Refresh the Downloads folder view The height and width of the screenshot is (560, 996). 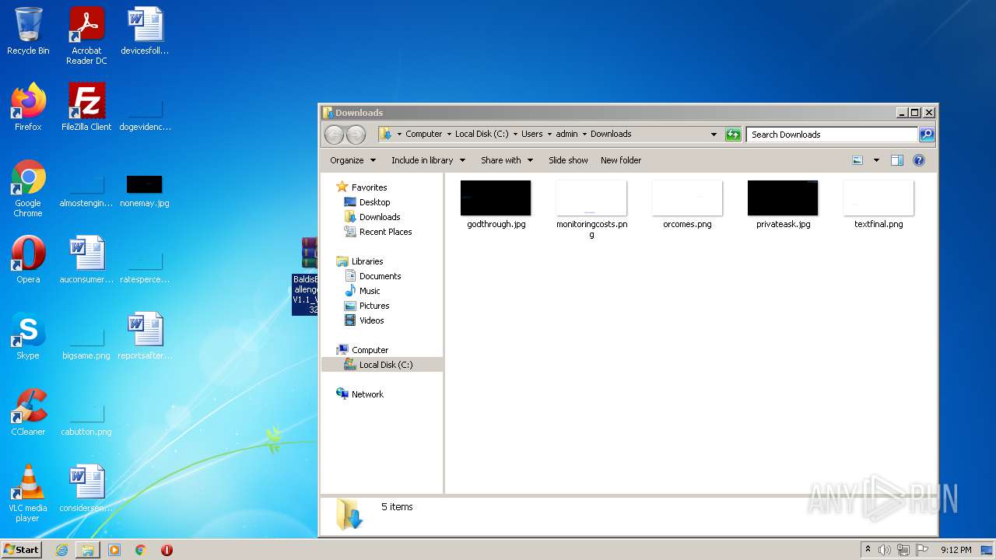pyautogui.click(x=733, y=135)
